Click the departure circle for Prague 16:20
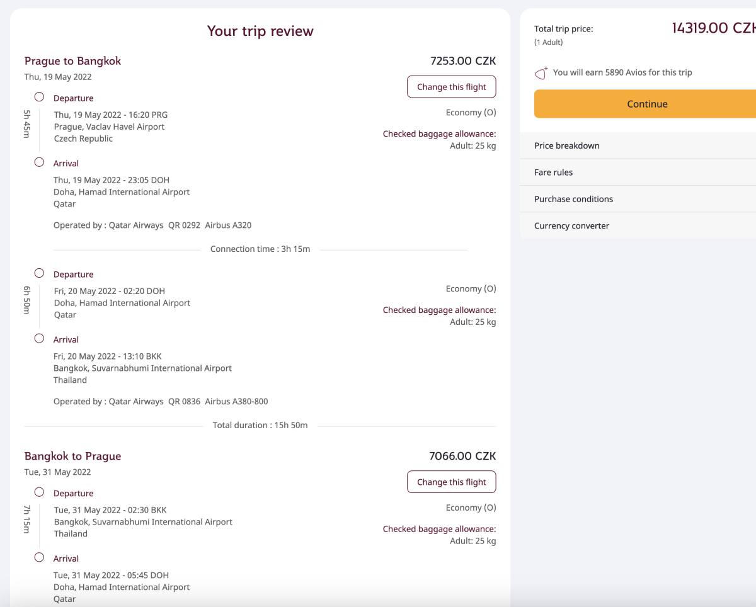The width and height of the screenshot is (756, 607). click(40, 97)
